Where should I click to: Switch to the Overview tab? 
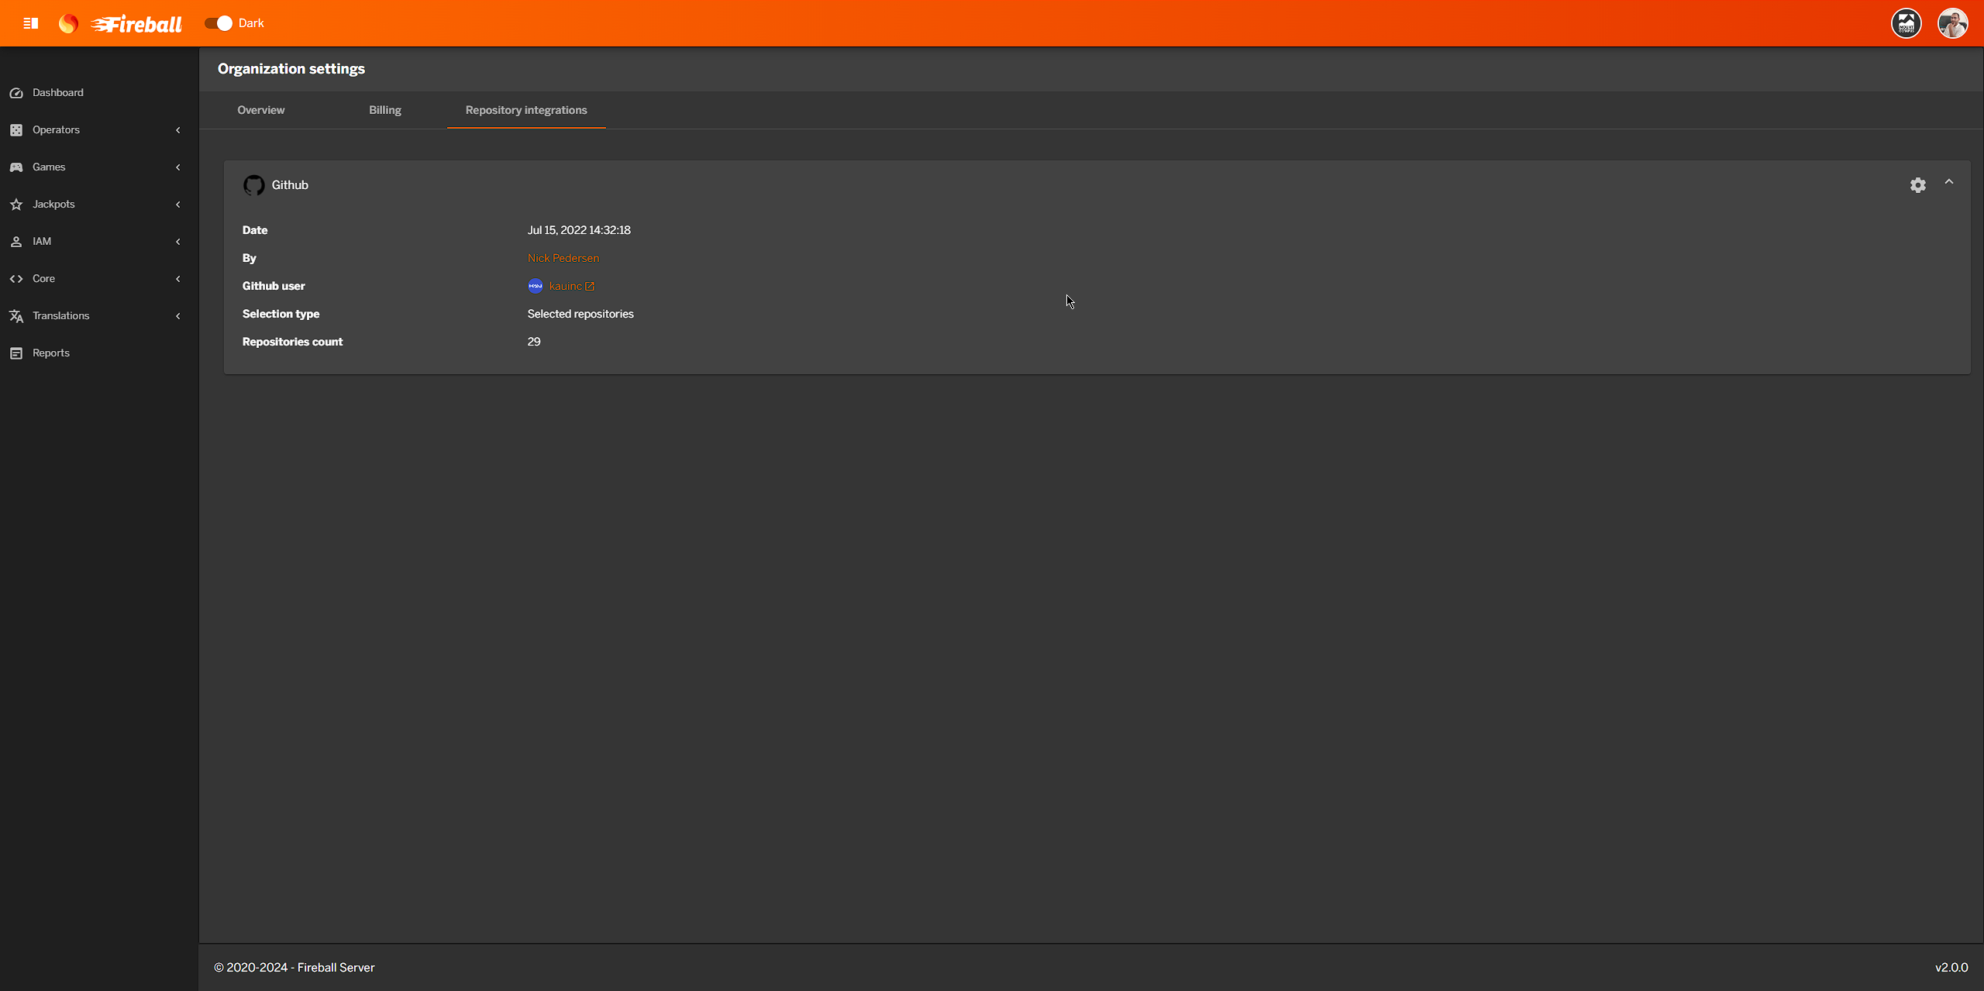[x=260, y=110]
